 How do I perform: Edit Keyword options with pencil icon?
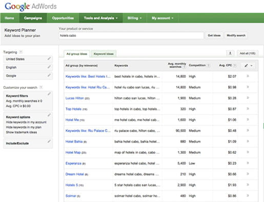(x=49, y=115)
